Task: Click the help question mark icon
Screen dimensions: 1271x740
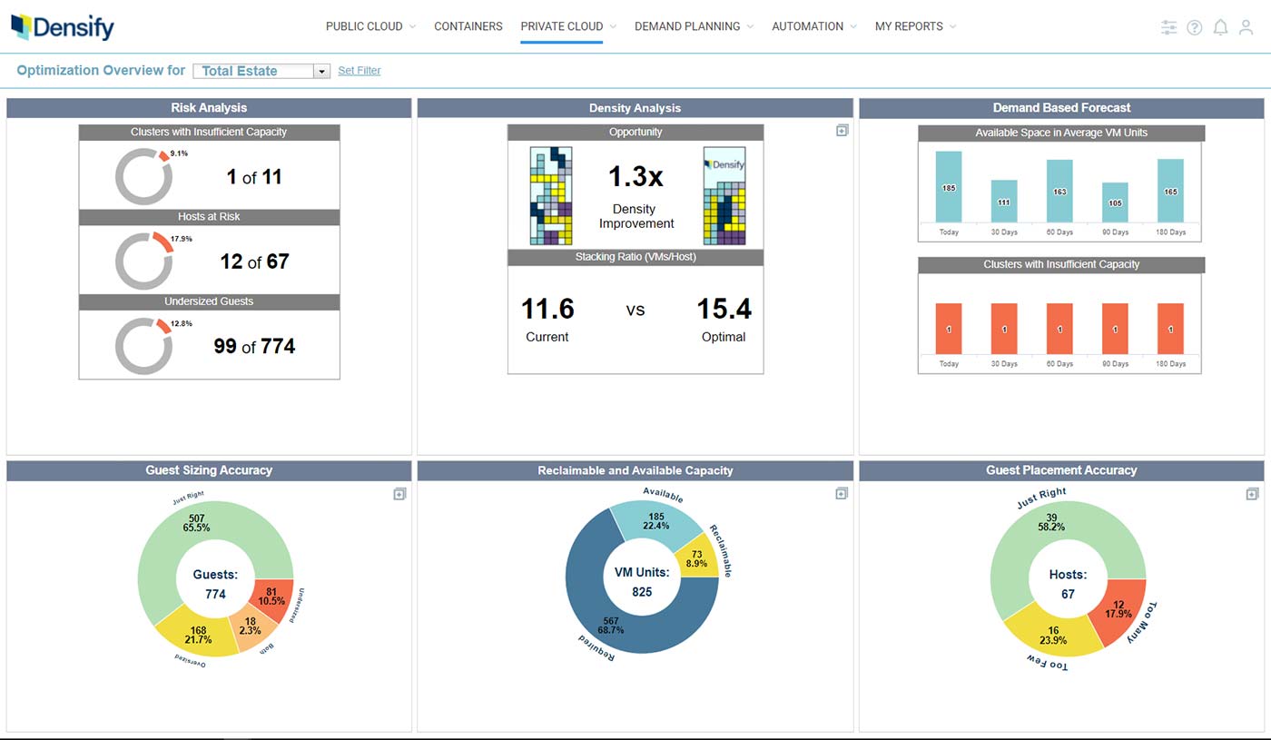Action: pyautogui.click(x=1195, y=27)
